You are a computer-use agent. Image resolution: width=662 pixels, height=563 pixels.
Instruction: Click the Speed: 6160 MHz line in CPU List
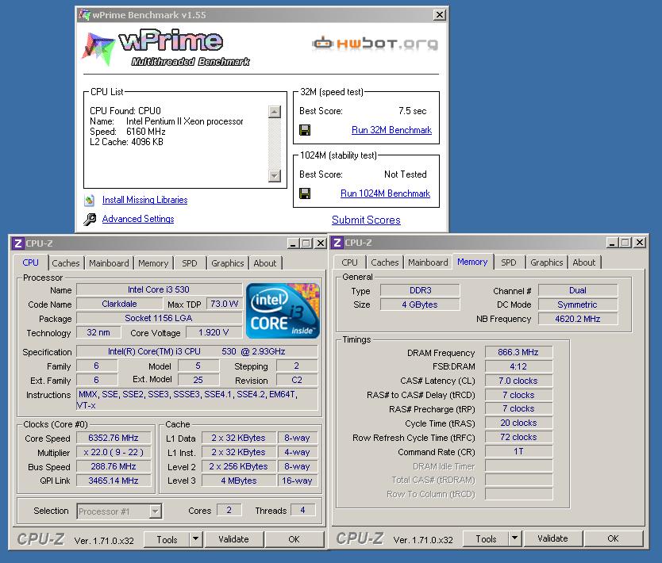(x=128, y=132)
